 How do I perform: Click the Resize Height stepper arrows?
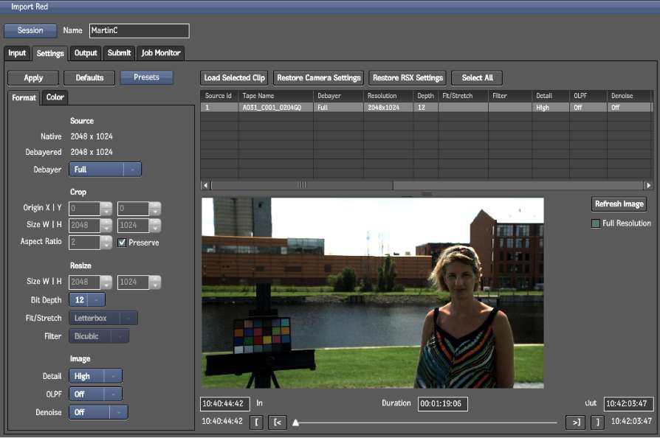point(154,282)
